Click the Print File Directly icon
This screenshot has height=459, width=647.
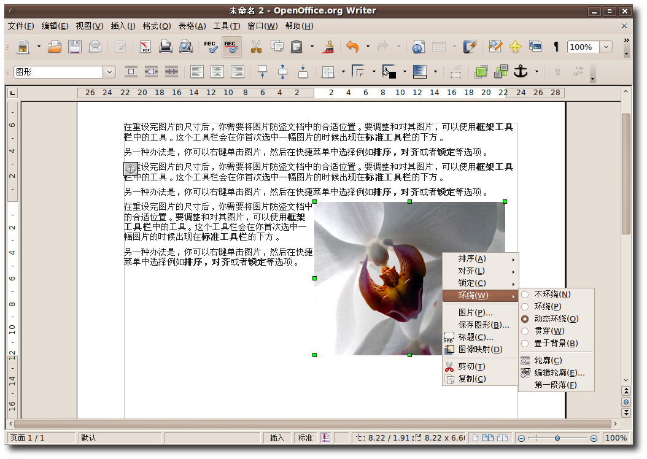point(166,47)
